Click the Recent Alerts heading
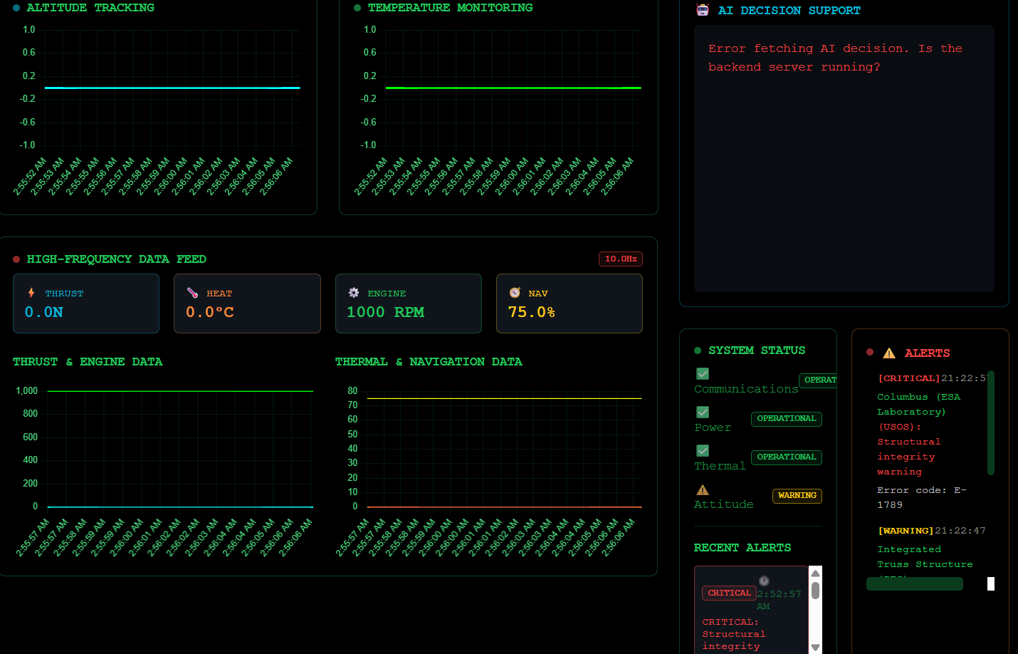1018x654 pixels. [742, 548]
